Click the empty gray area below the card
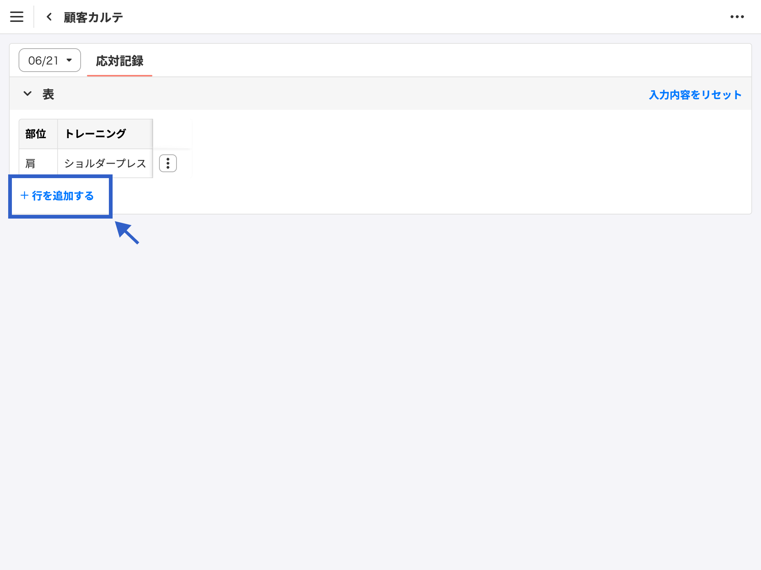 point(380,371)
